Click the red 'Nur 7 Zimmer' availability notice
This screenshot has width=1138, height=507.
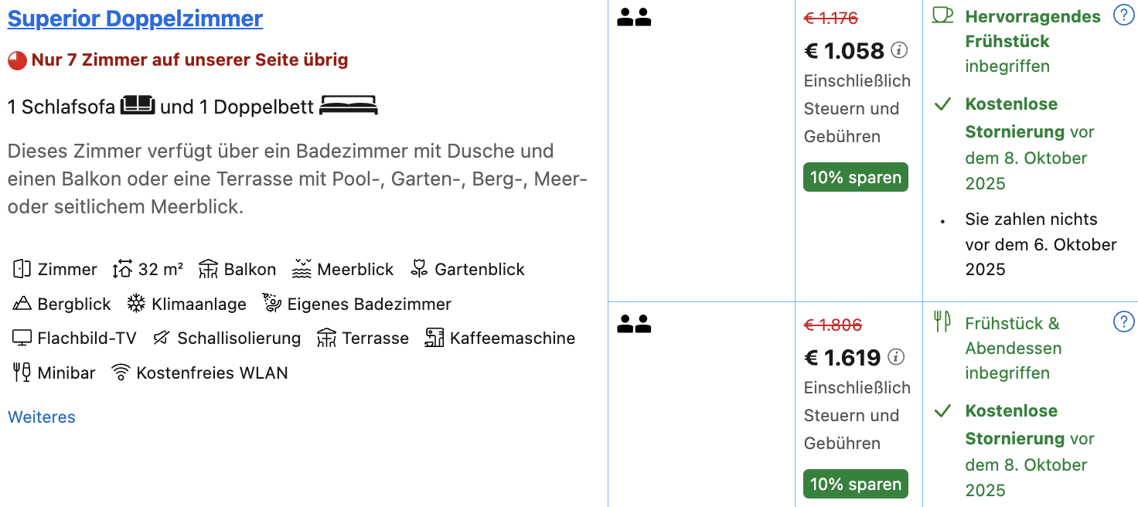pyautogui.click(x=178, y=60)
